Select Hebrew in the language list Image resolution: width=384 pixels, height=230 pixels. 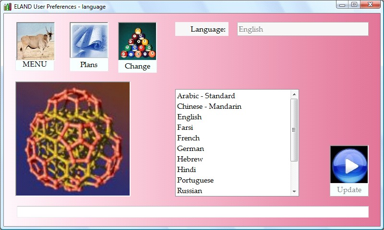click(x=190, y=159)
